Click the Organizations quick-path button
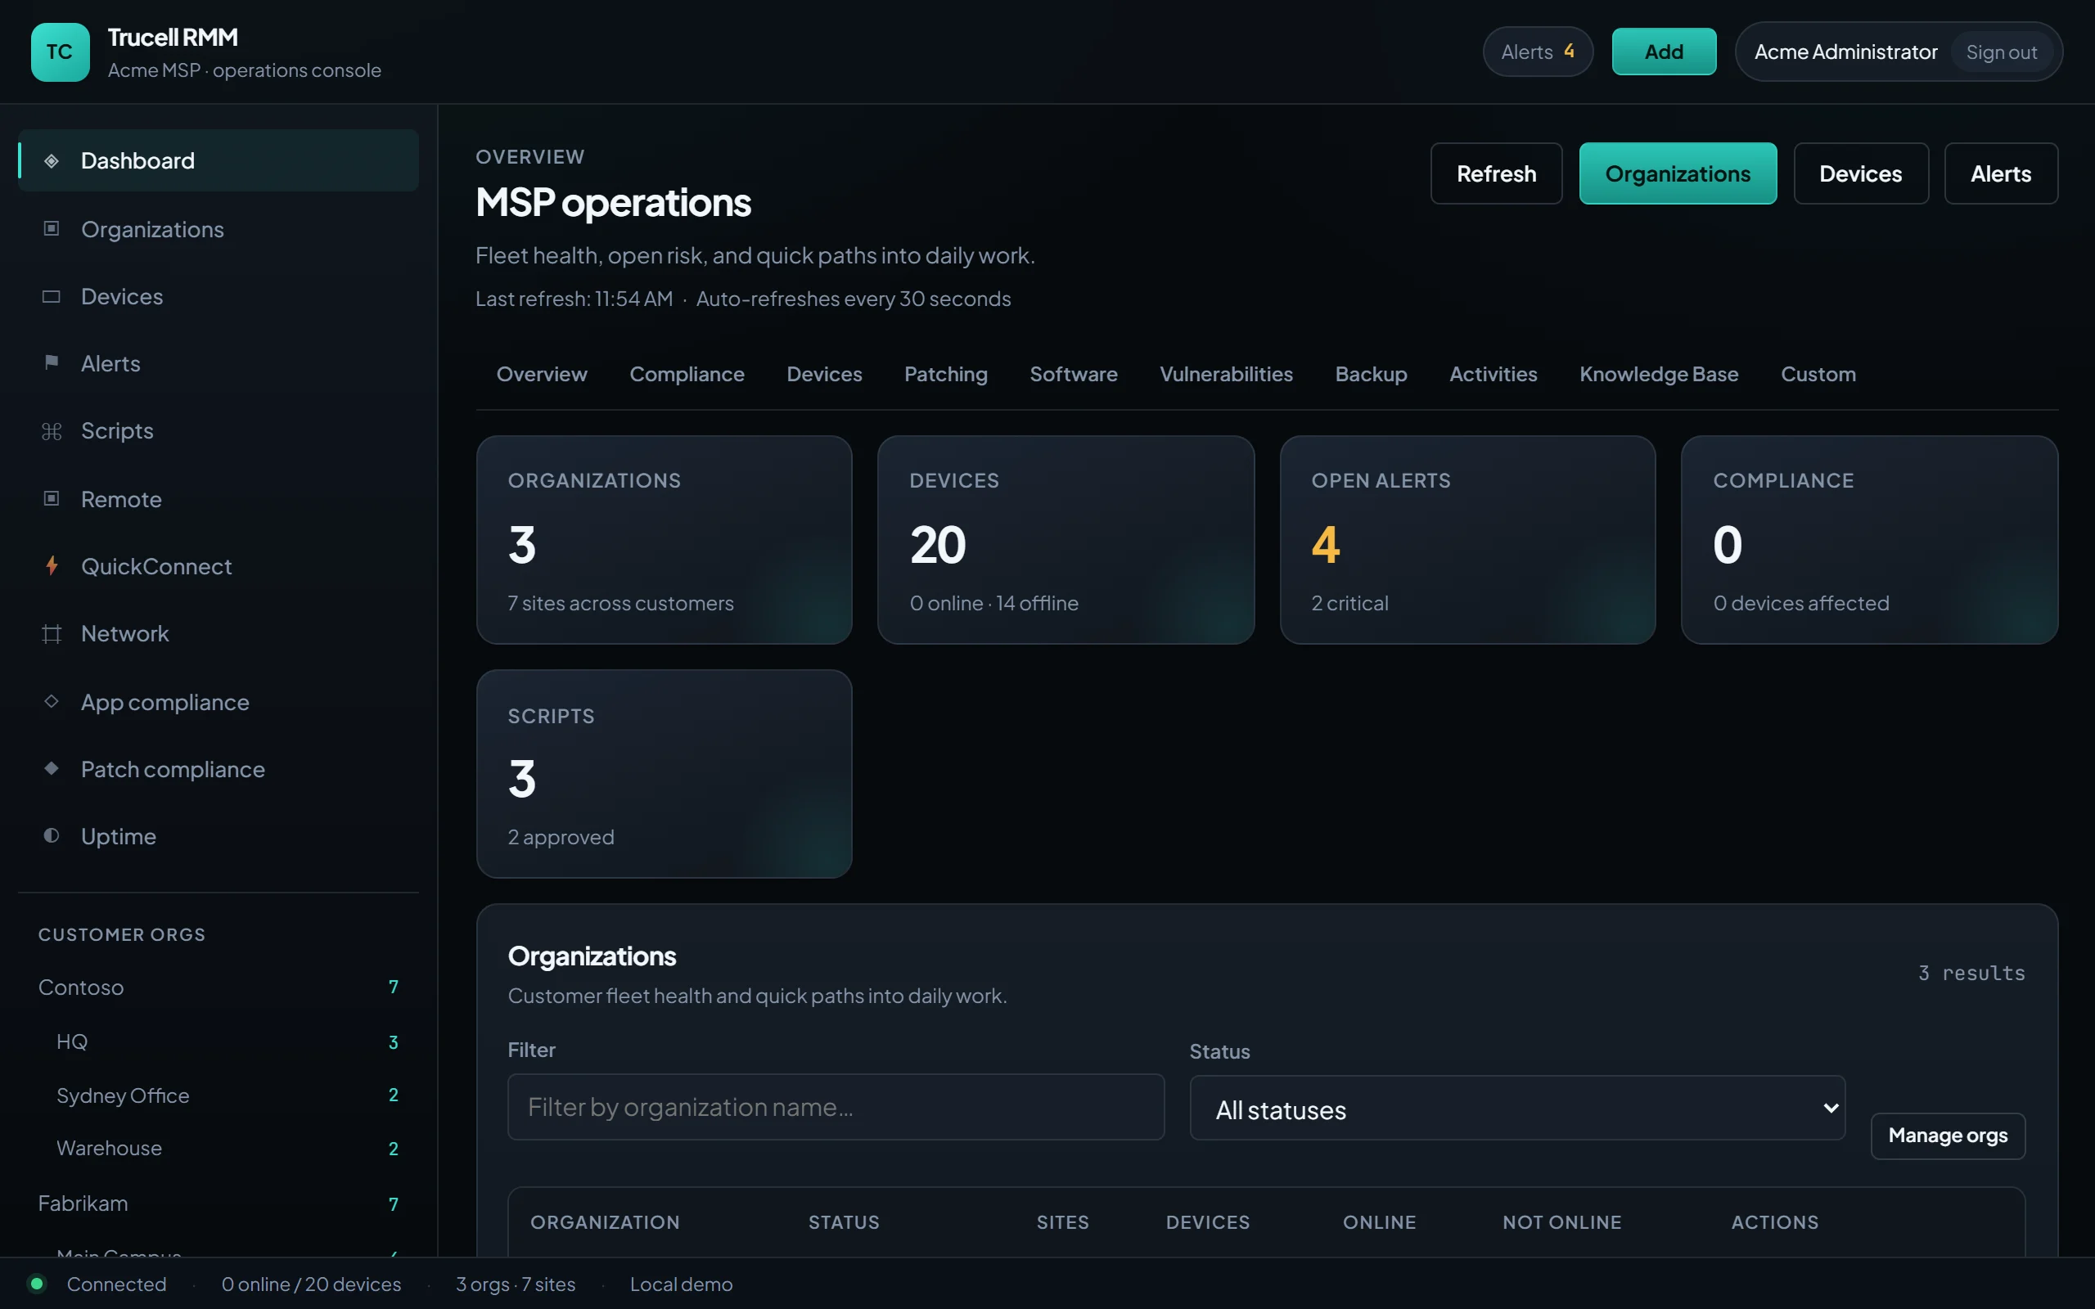The image size is (2095, 1309). (x=1677, y=174)
